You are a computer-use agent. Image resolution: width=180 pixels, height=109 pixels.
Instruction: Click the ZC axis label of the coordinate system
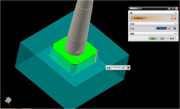tap(73, 47)
